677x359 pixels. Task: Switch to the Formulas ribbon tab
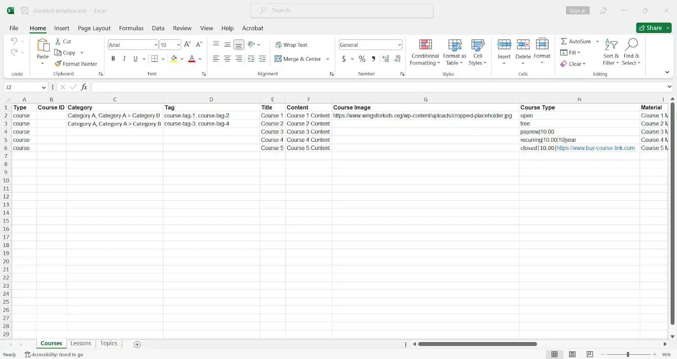131,28
